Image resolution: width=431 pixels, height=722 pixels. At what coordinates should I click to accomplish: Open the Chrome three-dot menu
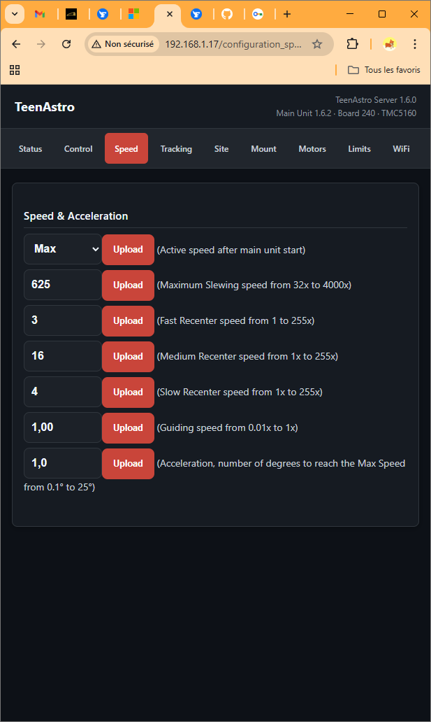tap(415, 44)
